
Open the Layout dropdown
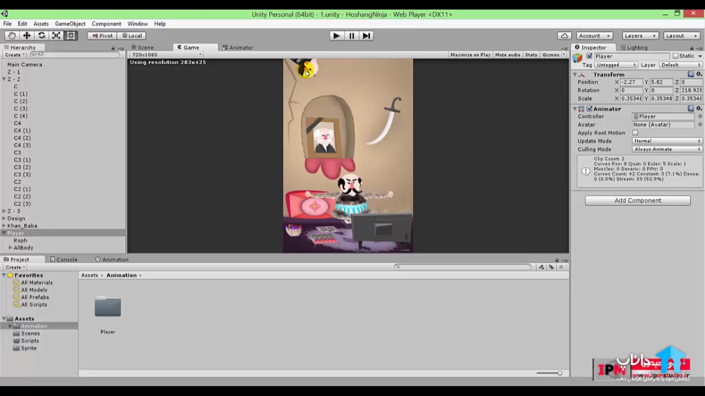point(681,36)
